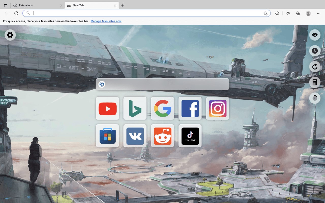
Task: Open the Instagram shortcut tile
Action: tap(218, 108)
